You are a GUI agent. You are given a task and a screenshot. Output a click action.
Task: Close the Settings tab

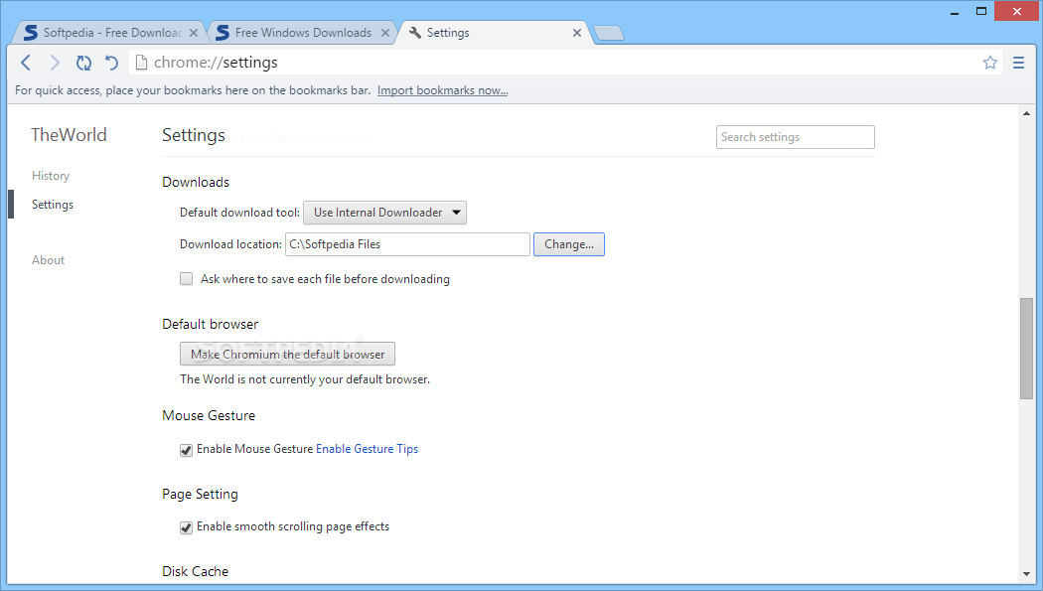click(577, 33)
